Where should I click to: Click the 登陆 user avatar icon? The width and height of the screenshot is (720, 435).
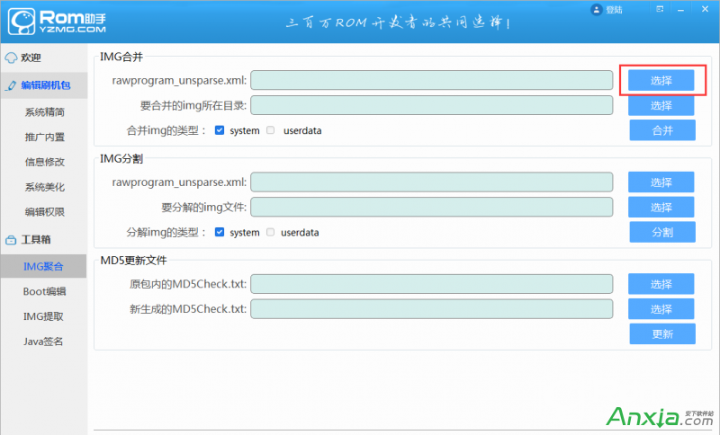(596, 10)
